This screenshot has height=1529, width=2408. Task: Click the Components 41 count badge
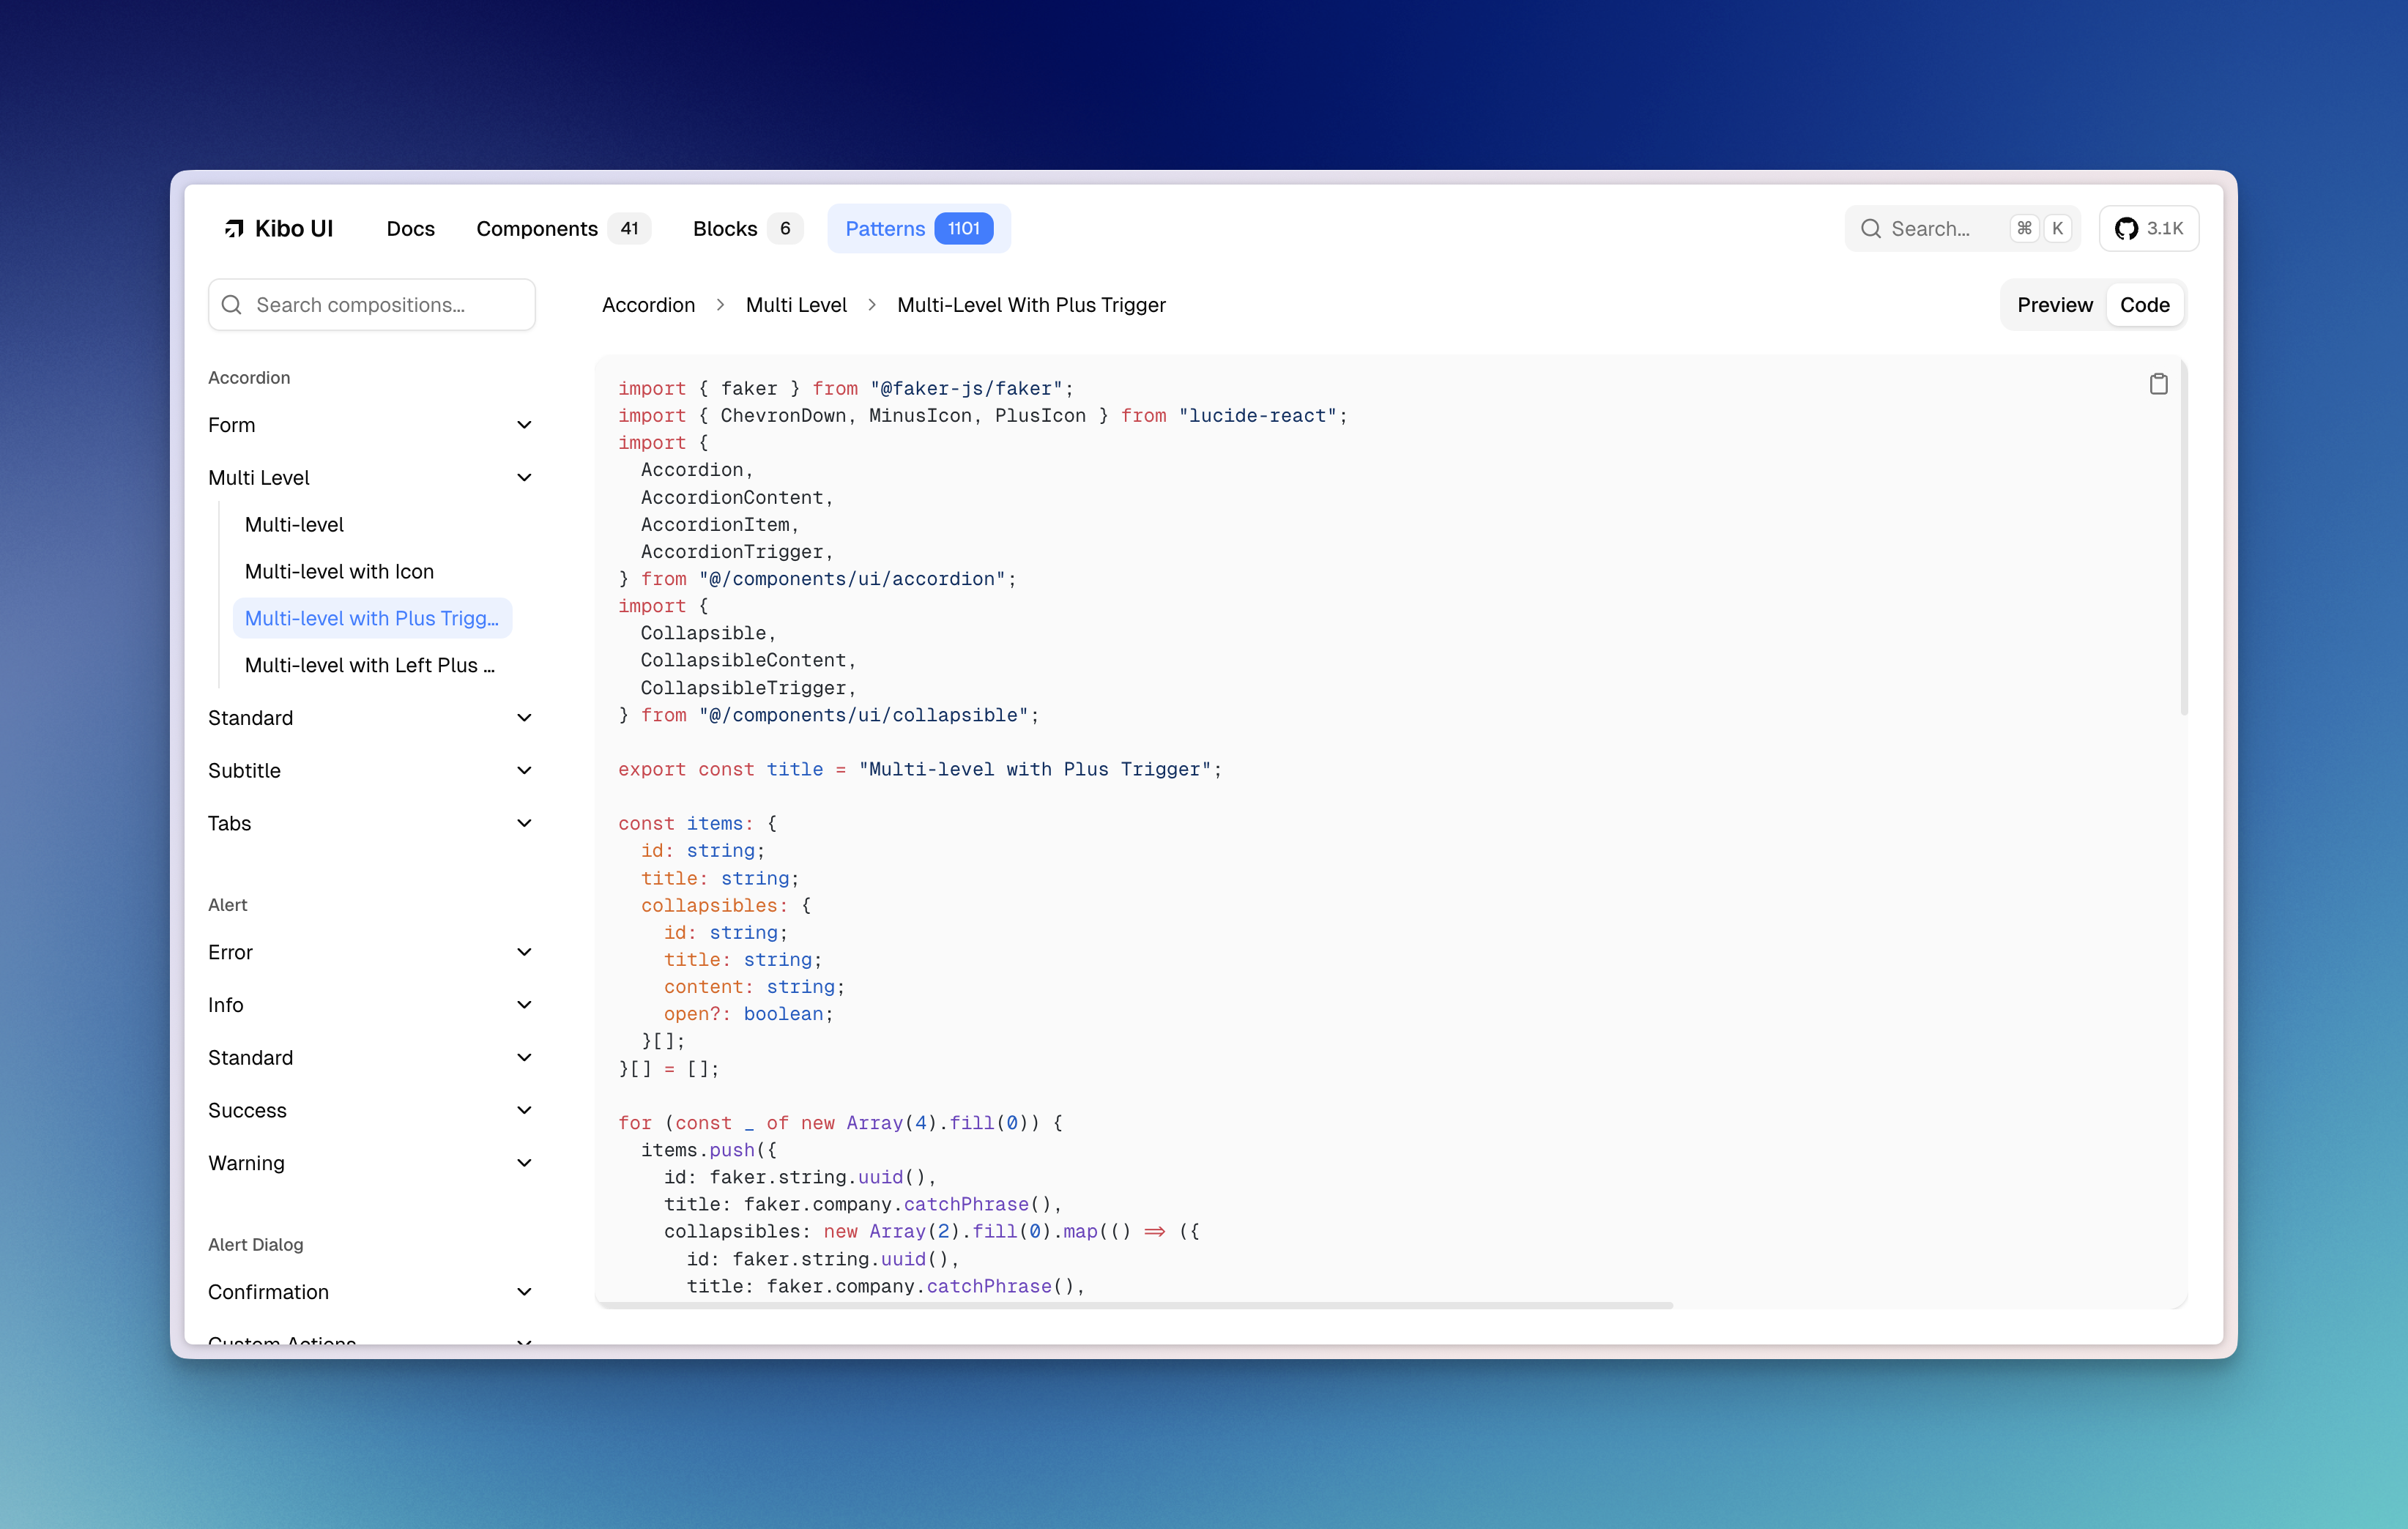click(x=629, y=229)
